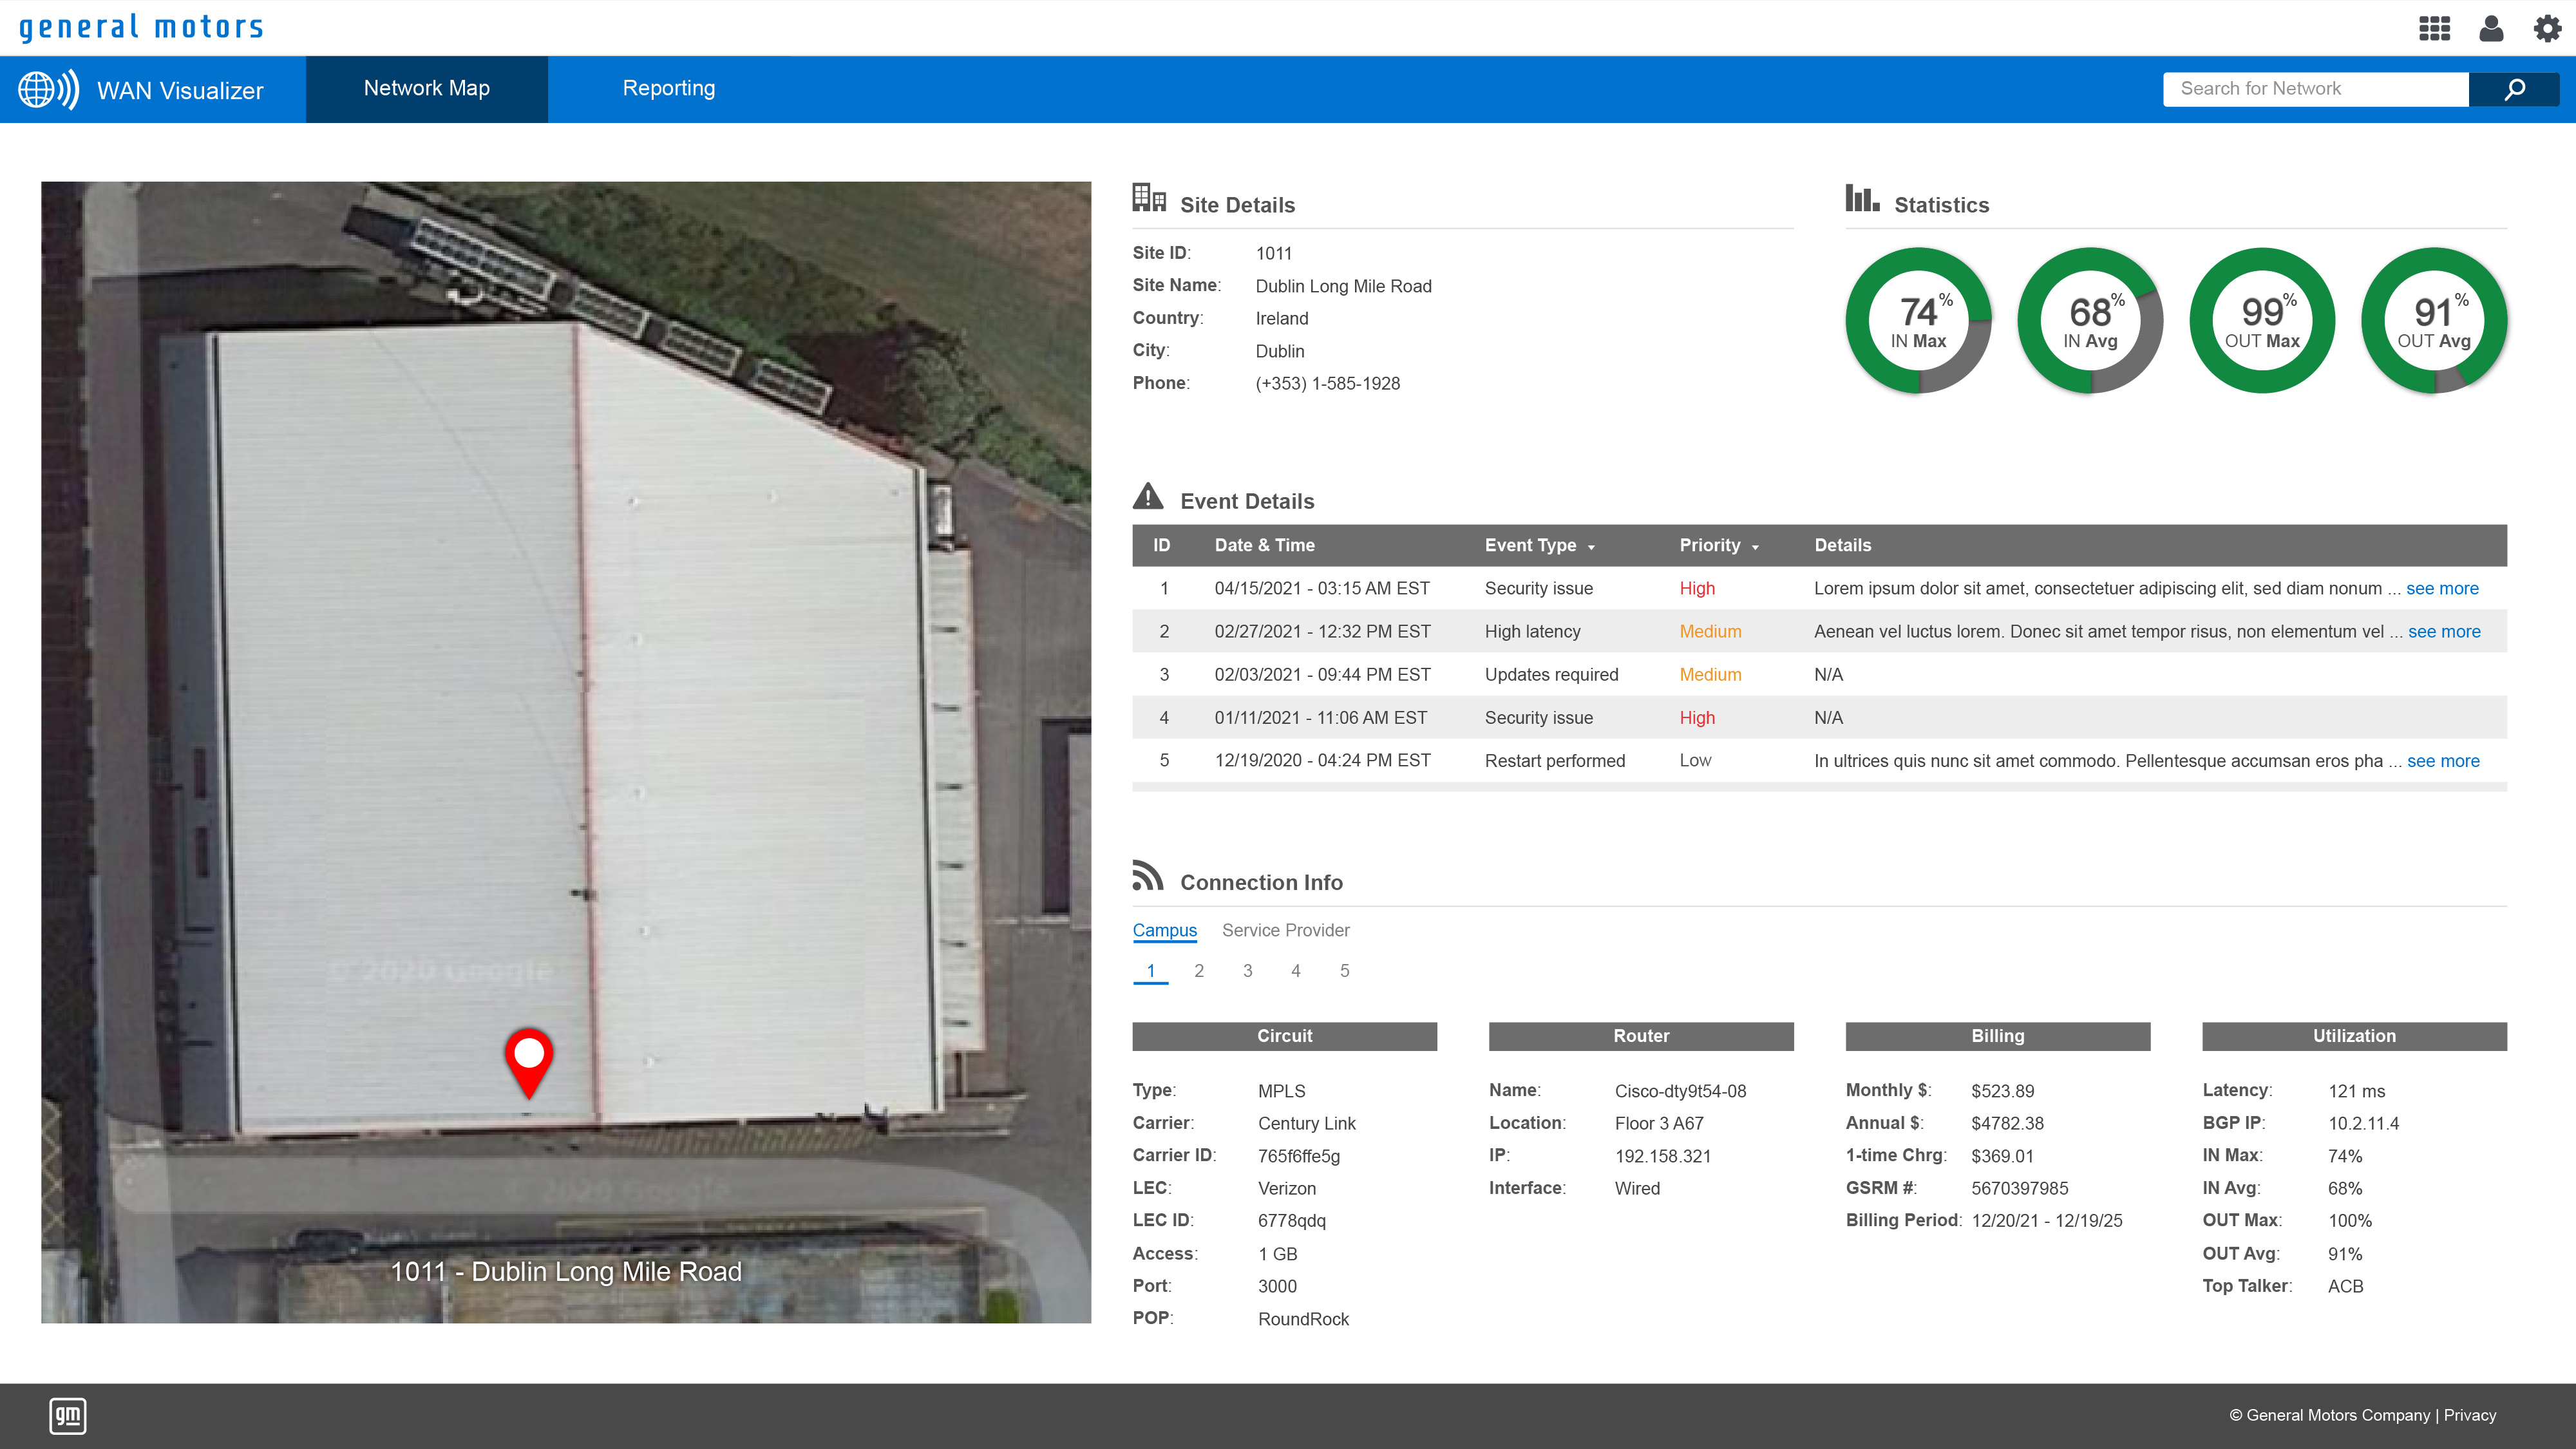Open the settings gear icon
Screen dimensions: 2576x1449
[x=2547, y=29]
